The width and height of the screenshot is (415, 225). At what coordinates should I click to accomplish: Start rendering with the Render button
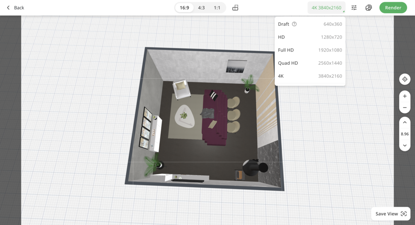393,7
